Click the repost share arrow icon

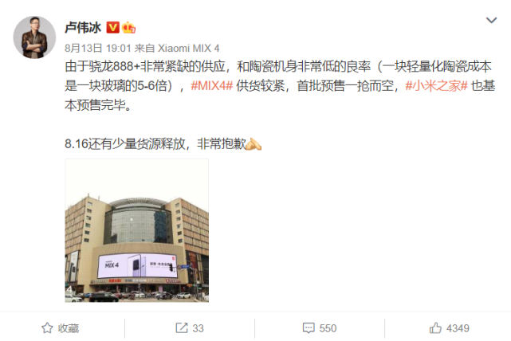click(x=182, y=328)
